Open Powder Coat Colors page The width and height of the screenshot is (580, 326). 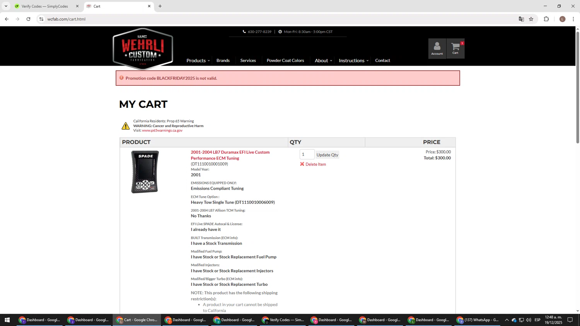coord(285,61)
